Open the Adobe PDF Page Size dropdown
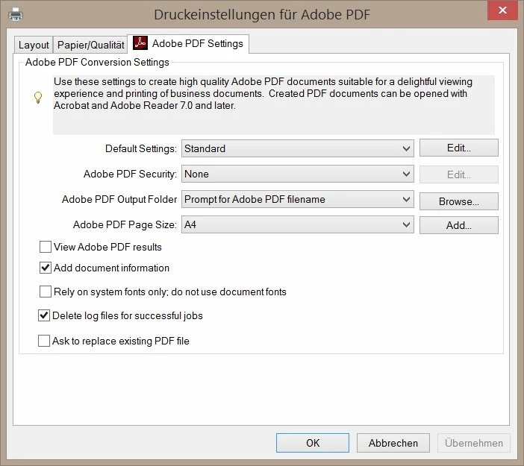 click(297, 224)
